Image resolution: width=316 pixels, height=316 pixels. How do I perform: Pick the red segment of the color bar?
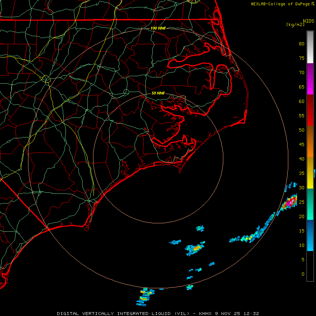coord(310,110)
